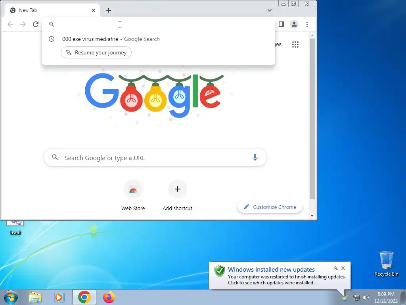Click the wrench options icon in the notification
This screenshot has width=406, height=305.
[x=336, y=268]
